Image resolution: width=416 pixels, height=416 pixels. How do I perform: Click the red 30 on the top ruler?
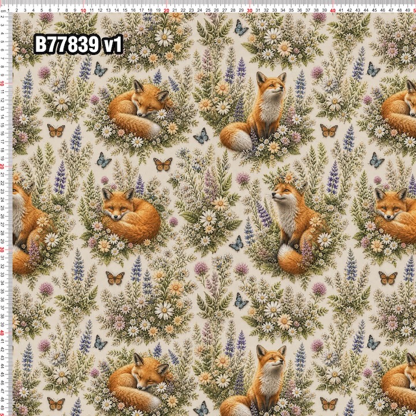coord(250,10)
